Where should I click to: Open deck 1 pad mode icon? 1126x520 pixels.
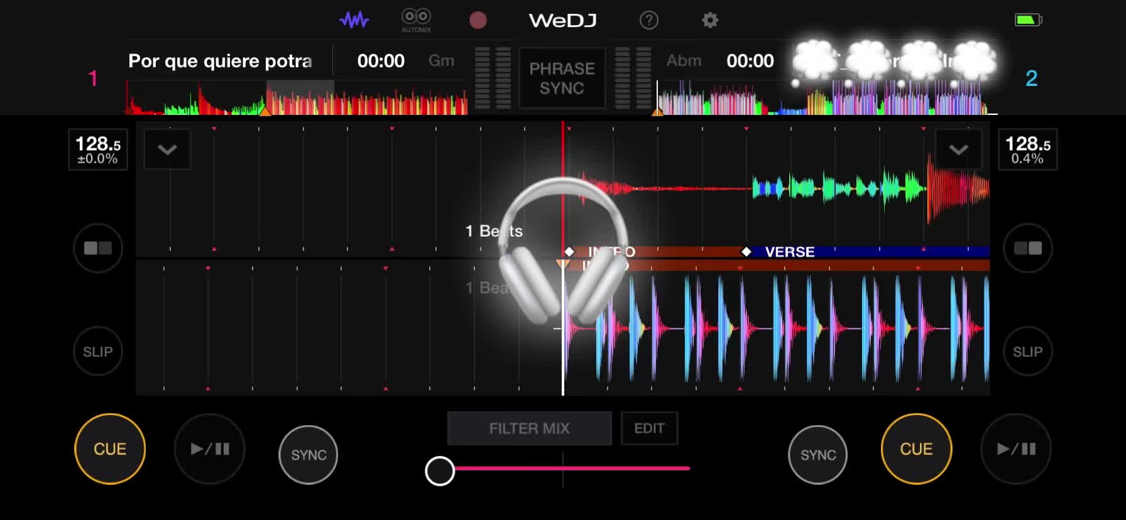click(98, 248)
